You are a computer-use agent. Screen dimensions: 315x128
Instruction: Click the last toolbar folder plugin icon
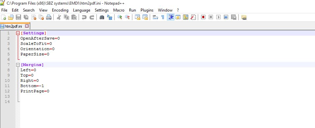point(244,17)
